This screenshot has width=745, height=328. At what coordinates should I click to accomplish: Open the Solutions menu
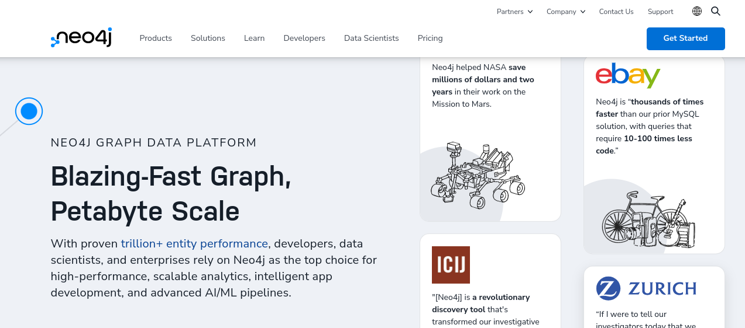[208, 38]
